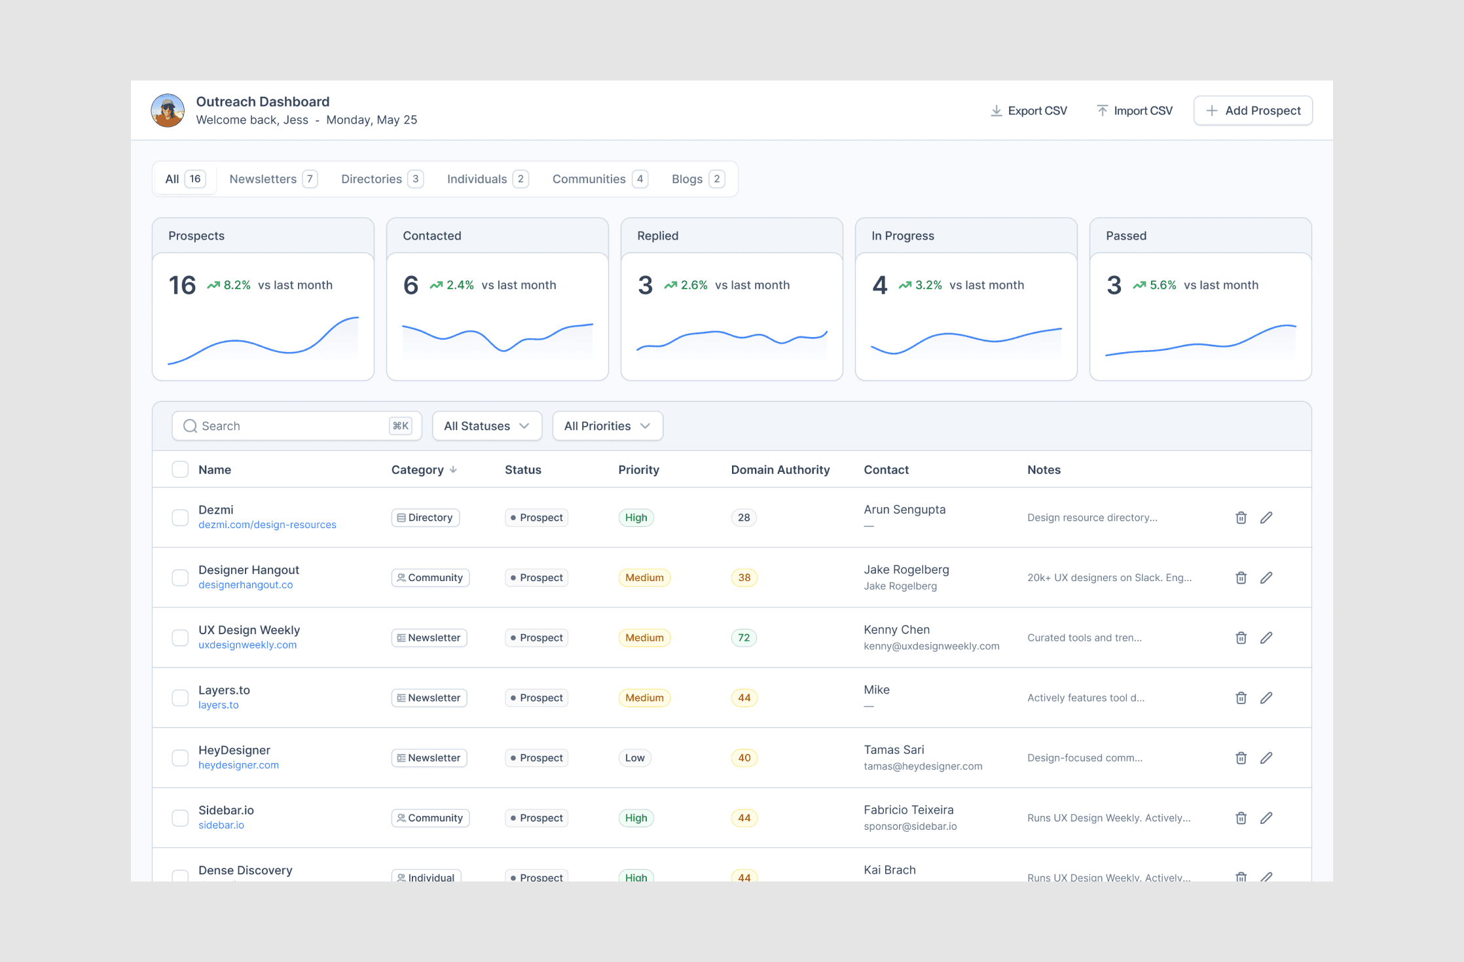
Task: Switch to the Communities tab
Action: (x=600, y=179)
